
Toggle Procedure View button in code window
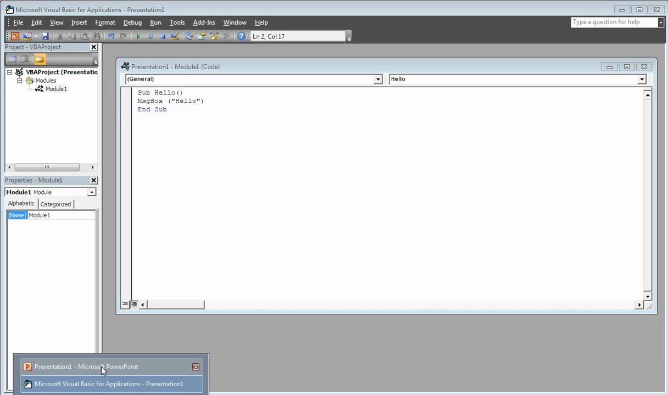[125, 304]
